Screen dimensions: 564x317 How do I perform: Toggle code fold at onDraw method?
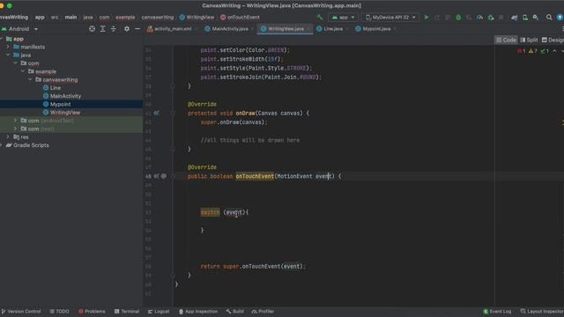pyautogui.click(x=173, y=113)
